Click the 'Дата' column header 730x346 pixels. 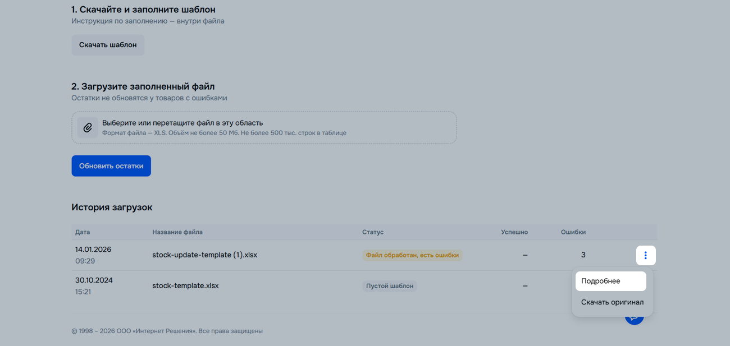[x=83, y=232]
